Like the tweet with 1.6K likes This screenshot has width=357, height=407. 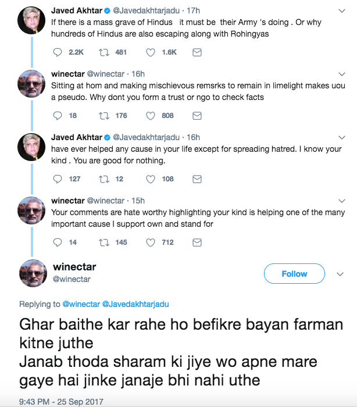pyautogui.click(x=151, y=52)
